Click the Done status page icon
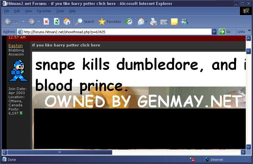Screen dimensions: 253x164 click(x=4, y=159)
